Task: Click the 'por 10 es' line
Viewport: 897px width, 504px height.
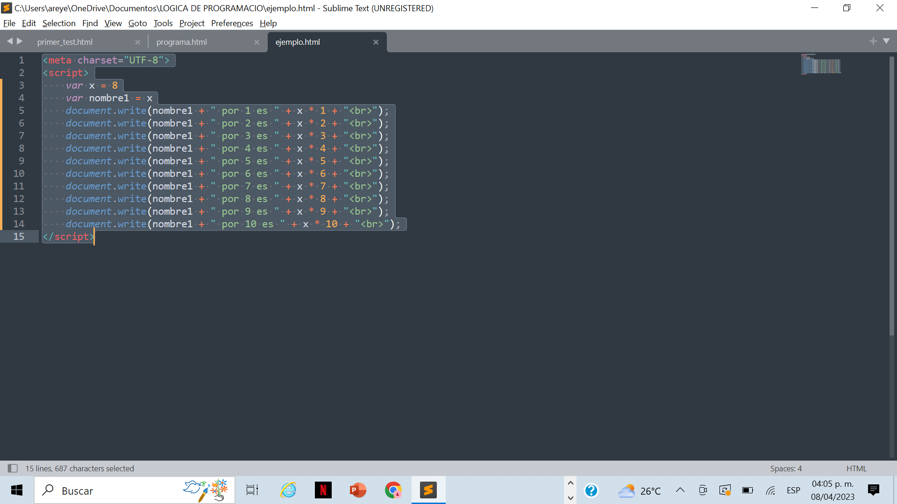Action: point(233,224)
